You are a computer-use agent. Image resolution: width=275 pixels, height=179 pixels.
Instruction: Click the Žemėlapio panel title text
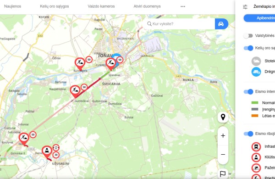pos(264,6)
